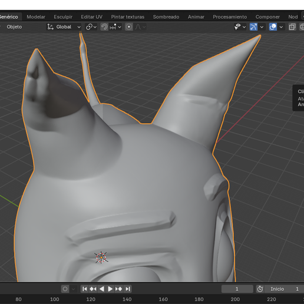This screenshot has height=304, width=304.
Task: Switch to the Pintar texturas tab
Action: [x=128, y=17]
